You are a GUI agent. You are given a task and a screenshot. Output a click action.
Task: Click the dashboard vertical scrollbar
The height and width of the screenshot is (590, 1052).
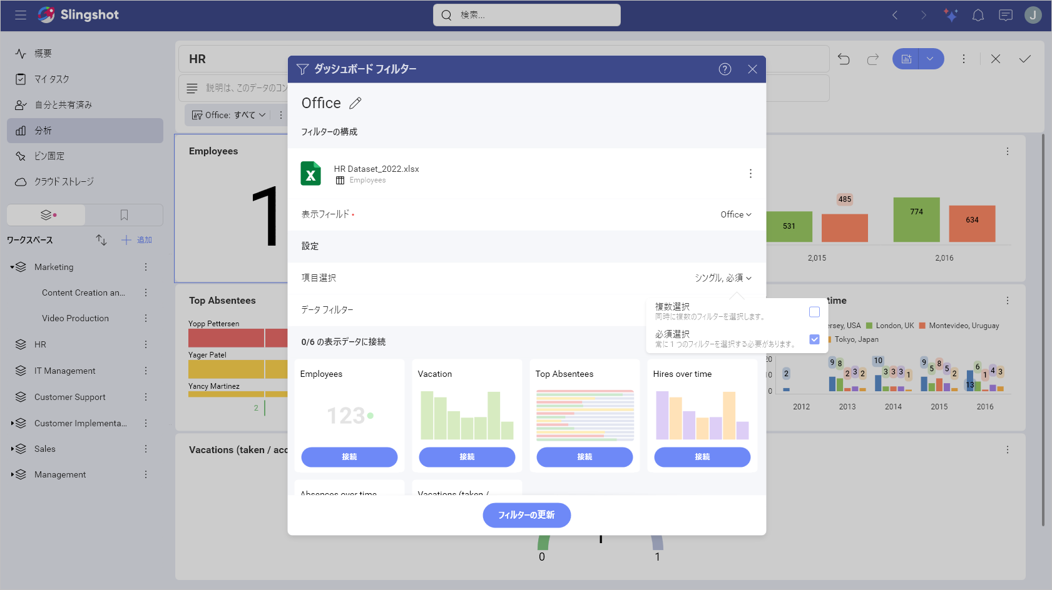(1043, 329)
